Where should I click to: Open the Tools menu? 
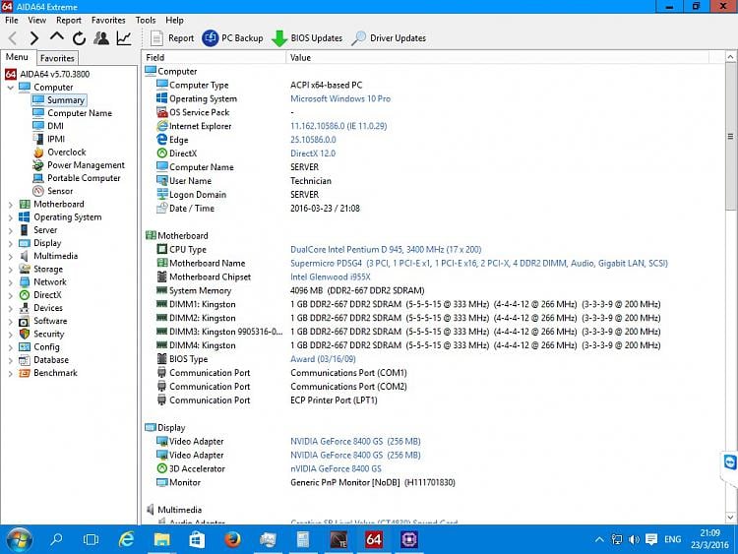pyautogui.click(x=146, y=21)
